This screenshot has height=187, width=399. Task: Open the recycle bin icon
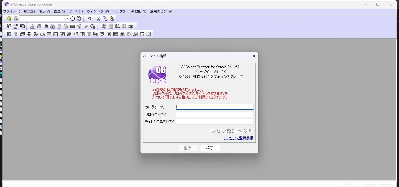(x=86, y=26)
